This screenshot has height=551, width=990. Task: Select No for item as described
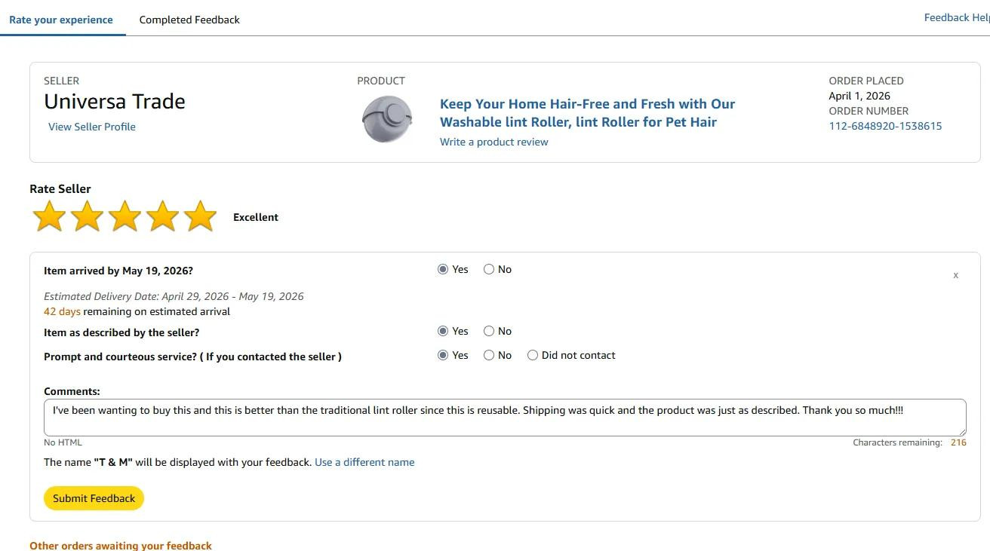click(x=489, y=331)
